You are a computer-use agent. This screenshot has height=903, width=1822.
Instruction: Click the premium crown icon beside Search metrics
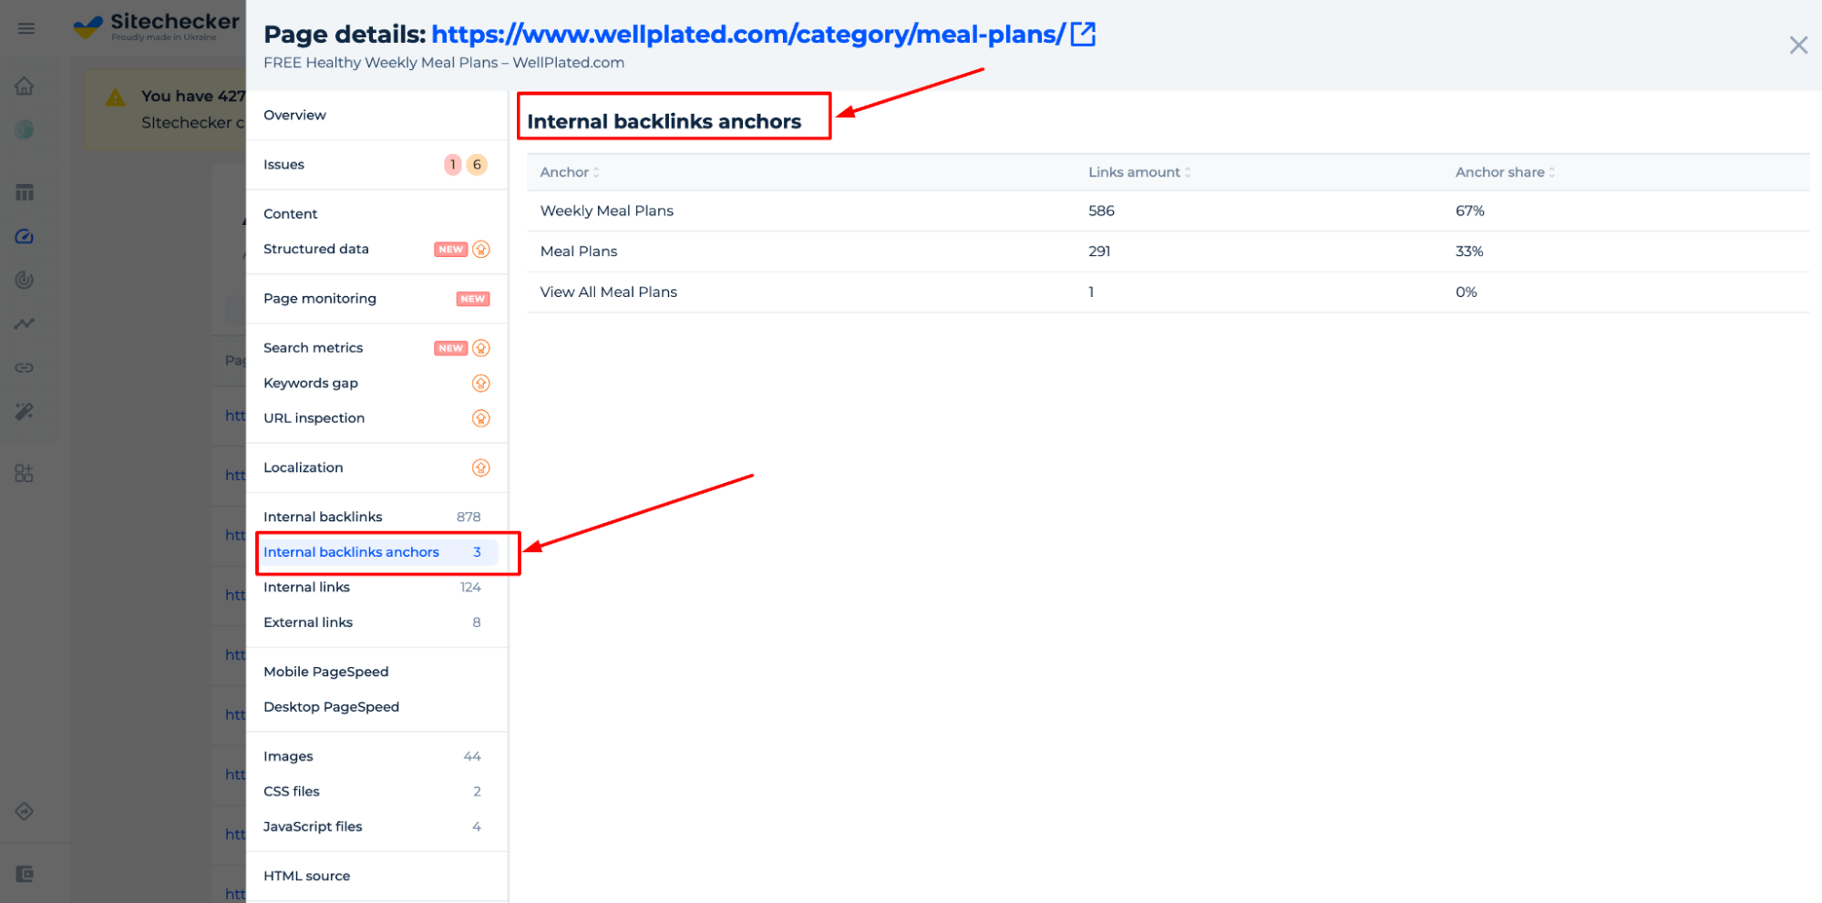pyautogui.click(x=481, y=348)
